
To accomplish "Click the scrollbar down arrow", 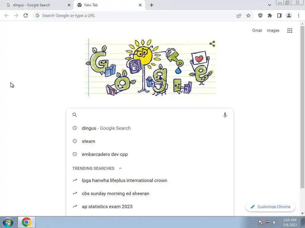I will point(302,213).
